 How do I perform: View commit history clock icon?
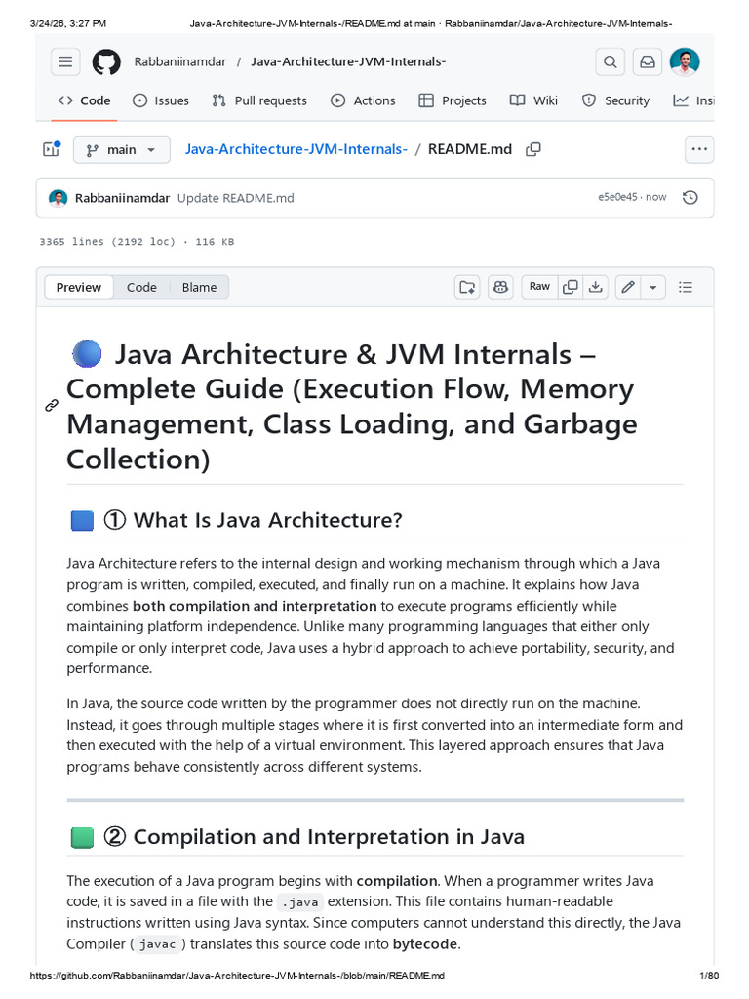pos(690,197)
